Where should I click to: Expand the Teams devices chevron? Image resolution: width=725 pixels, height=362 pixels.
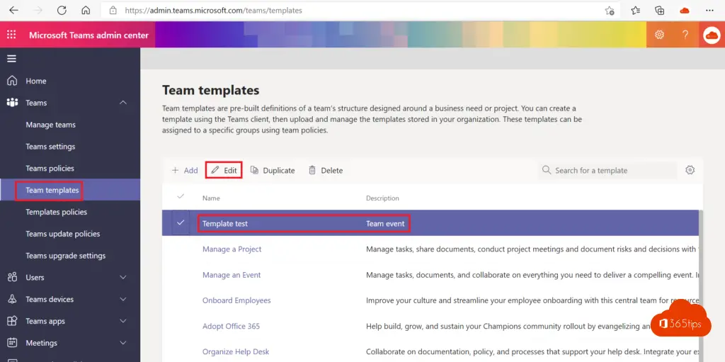point(123,299)
